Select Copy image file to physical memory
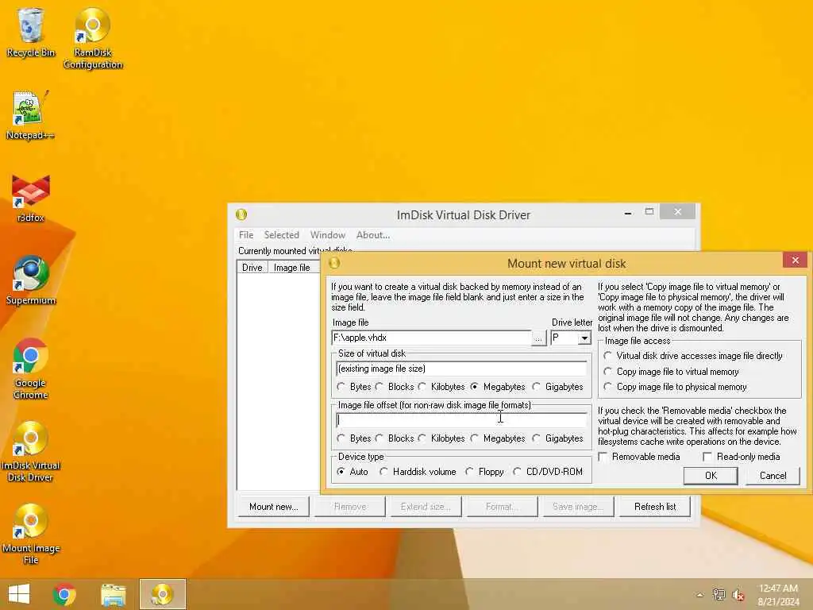813x610 pixels. coord(675,387)
